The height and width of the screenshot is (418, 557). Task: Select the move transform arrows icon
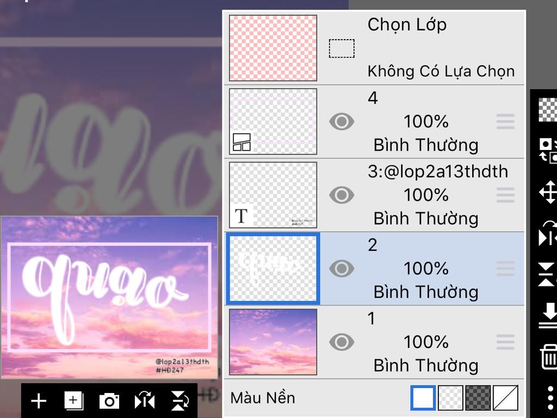tap(548, 192)
